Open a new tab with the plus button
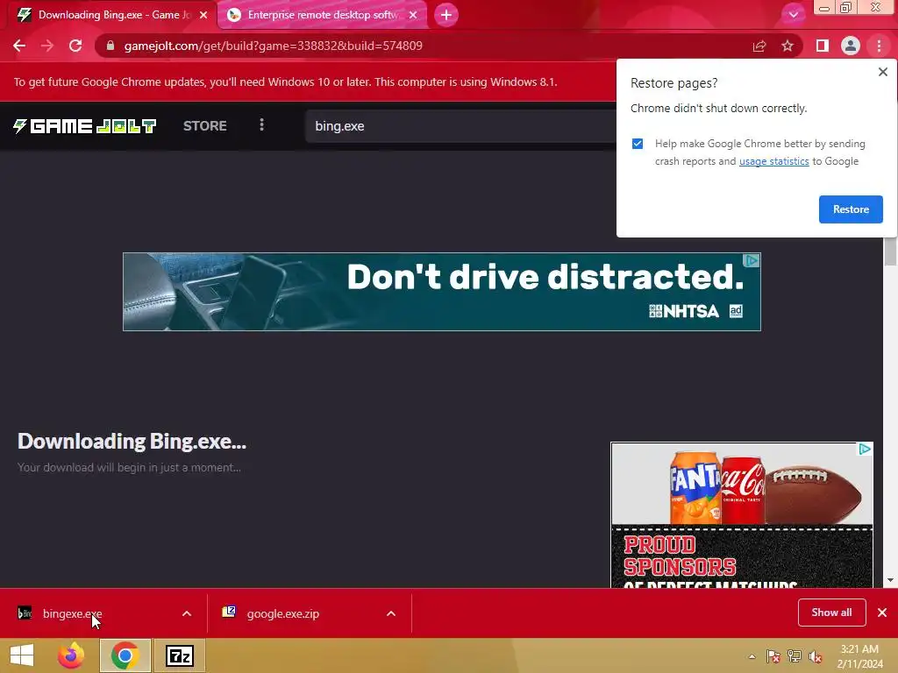 point(446,15)
